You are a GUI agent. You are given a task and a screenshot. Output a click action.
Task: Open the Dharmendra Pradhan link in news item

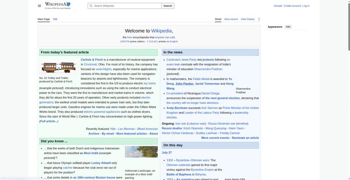point(208,69)
